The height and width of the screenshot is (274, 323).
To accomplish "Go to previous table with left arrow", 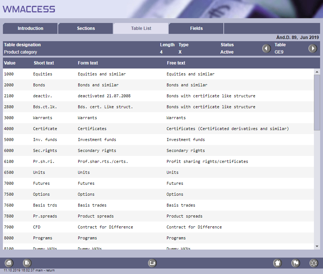I will [x=267, y=48].
